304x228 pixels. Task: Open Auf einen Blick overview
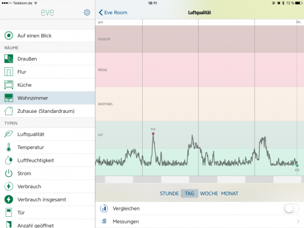click(48, 36)
